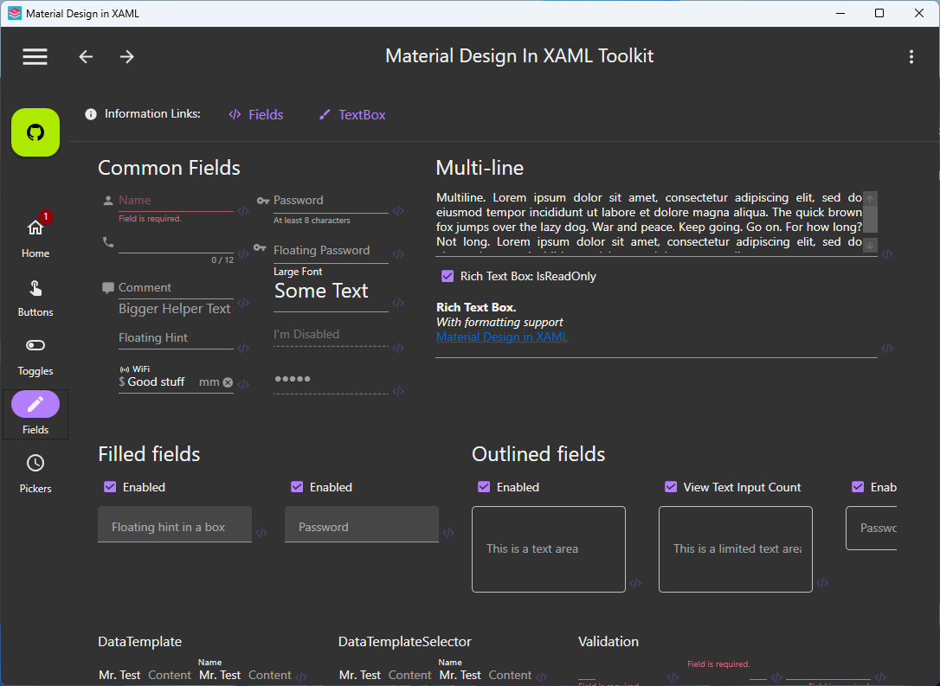Screen dimensions: 940x686
Task: Toggle Enabled checkbox above filled Password
Action: [297, 487]
